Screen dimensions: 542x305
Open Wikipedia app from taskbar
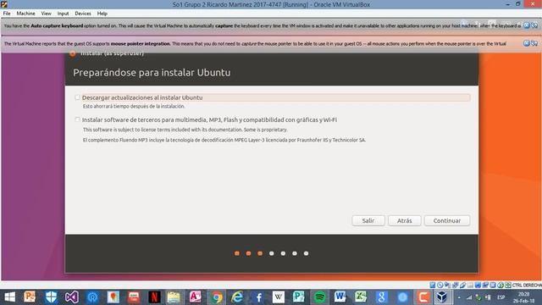pos(279,297)
